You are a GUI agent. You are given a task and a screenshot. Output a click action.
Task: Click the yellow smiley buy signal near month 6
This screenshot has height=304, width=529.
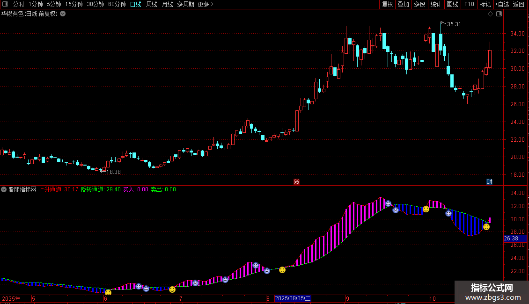point(108,292)
